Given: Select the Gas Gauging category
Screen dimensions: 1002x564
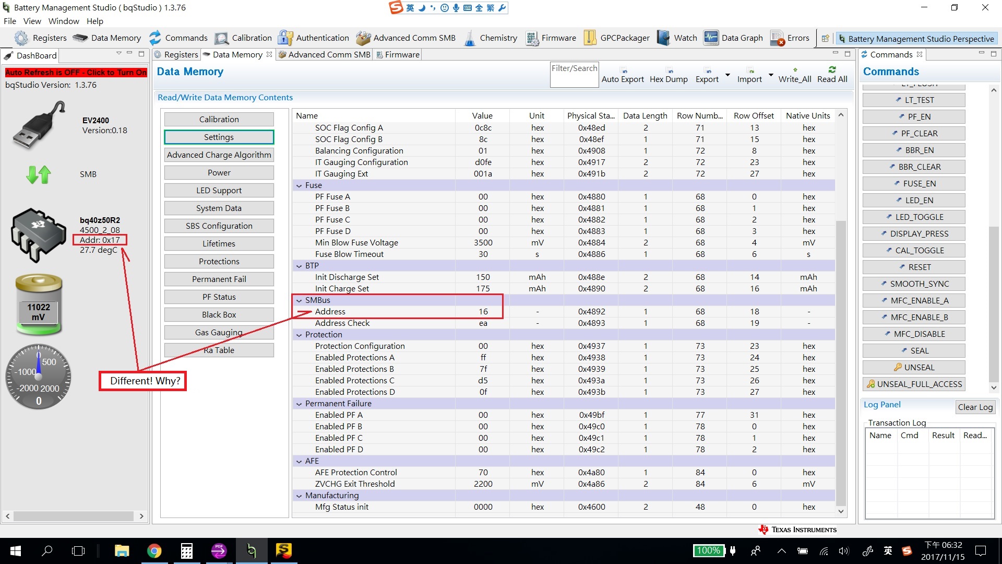Looking at the screenshot, I should 219,333.
